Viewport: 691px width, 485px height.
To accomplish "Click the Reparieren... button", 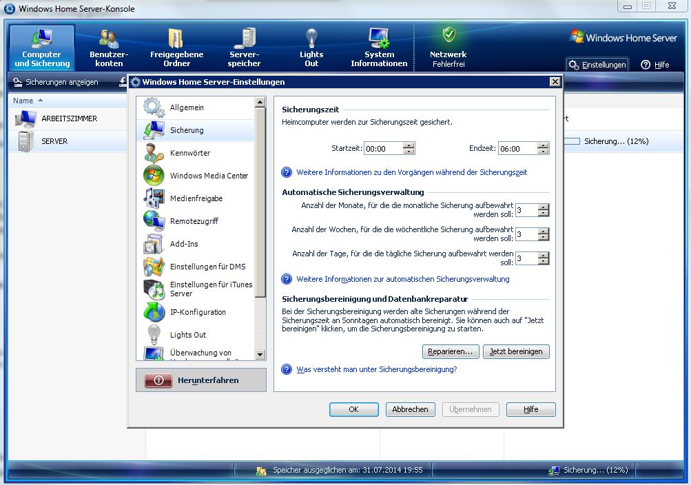I will click(x=450, y=351).
